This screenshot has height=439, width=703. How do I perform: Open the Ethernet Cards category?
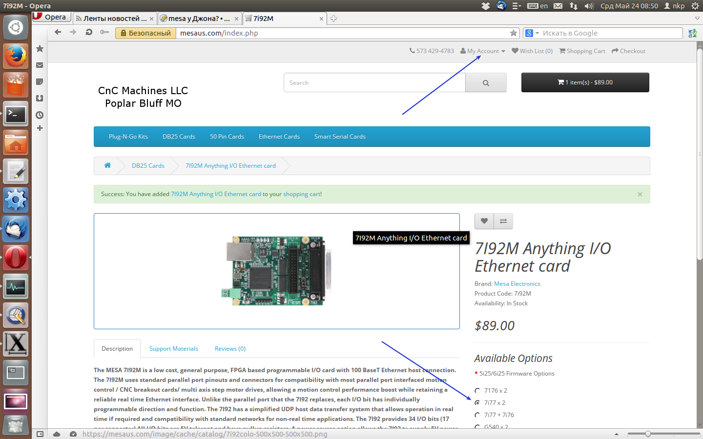tap(279, 137)
